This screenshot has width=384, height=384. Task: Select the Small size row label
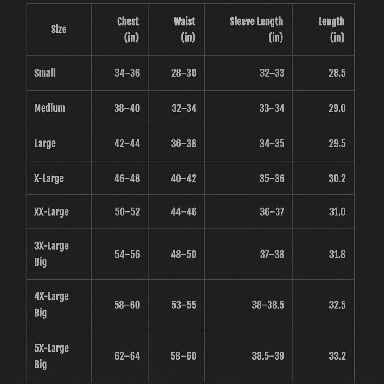tap(45, 73)
